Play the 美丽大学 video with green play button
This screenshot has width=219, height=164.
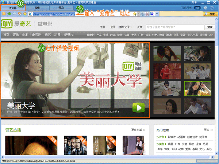pyautogui.click(x=139, y=108)
